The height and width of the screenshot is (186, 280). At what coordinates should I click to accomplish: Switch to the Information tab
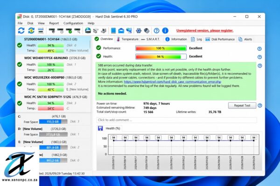176,39
